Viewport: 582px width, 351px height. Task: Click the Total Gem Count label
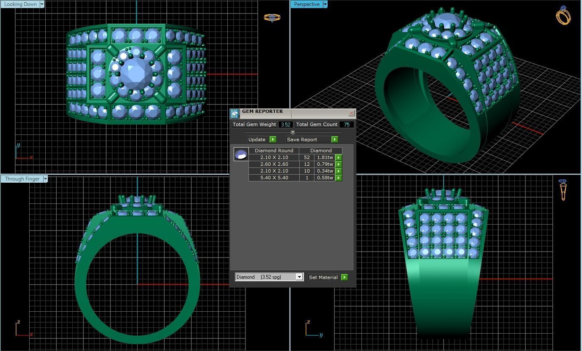pyautogui.click(x=317, y=124)
